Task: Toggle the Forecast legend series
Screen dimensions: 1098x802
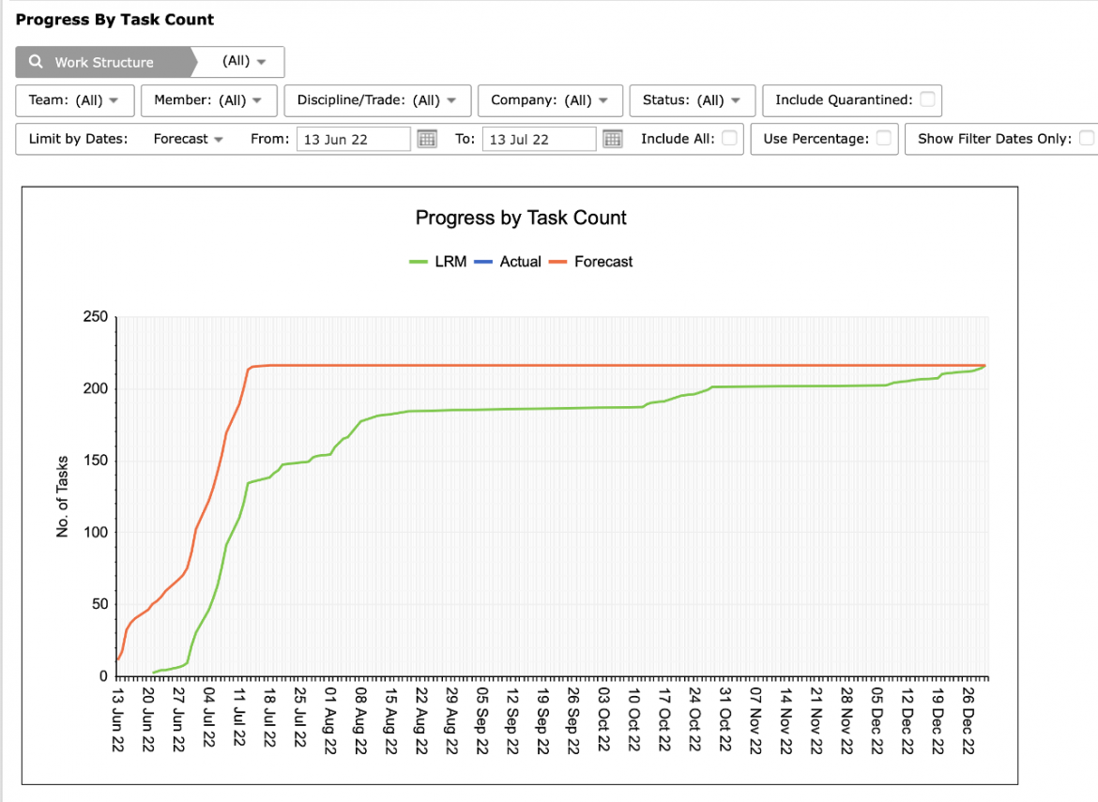Action: tap(591, 262)
